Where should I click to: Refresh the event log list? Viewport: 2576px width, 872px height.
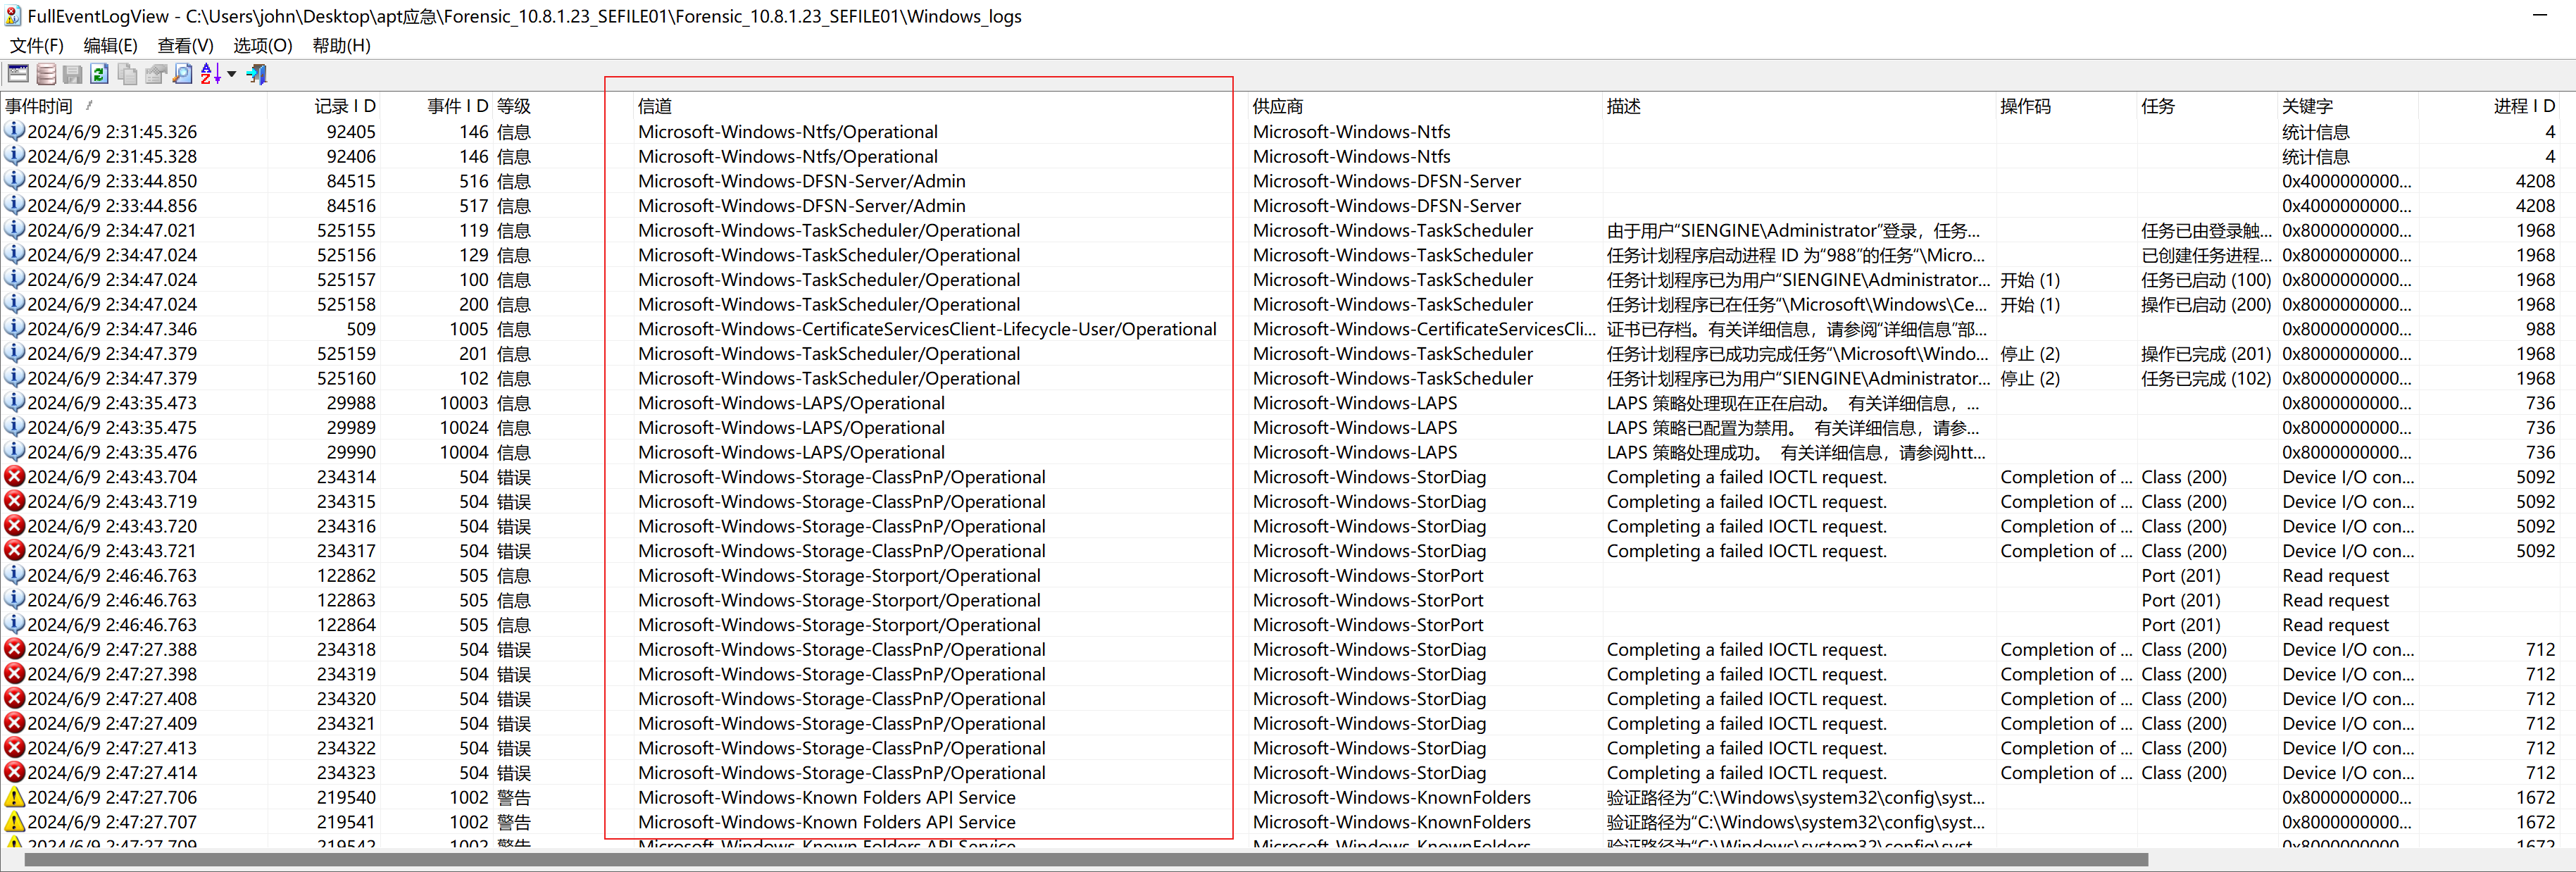point(99,74)
